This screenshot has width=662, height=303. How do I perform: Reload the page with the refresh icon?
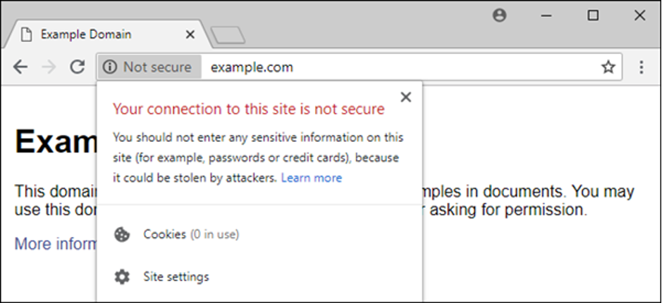point(78,67)
